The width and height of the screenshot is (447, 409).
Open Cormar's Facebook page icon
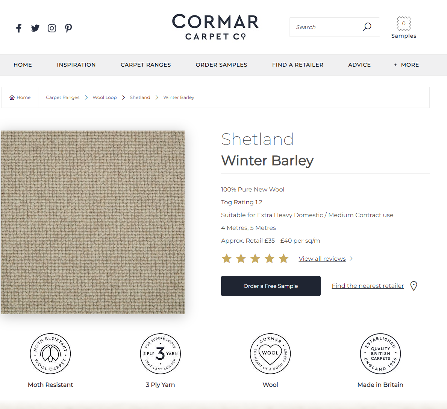pos(19,28)
